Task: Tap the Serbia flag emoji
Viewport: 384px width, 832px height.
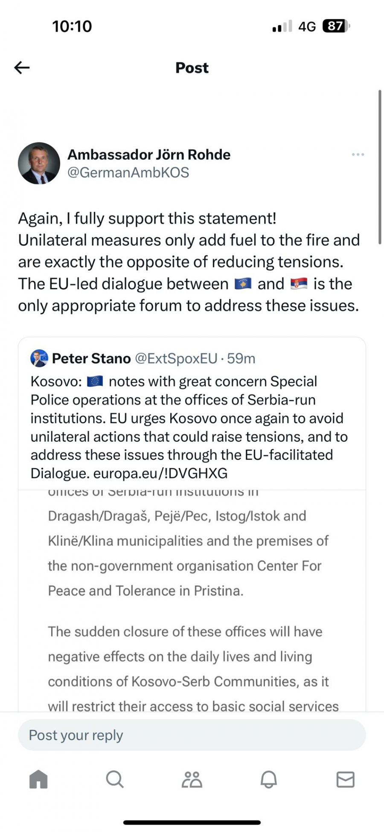Action: [x=299, y=284]
